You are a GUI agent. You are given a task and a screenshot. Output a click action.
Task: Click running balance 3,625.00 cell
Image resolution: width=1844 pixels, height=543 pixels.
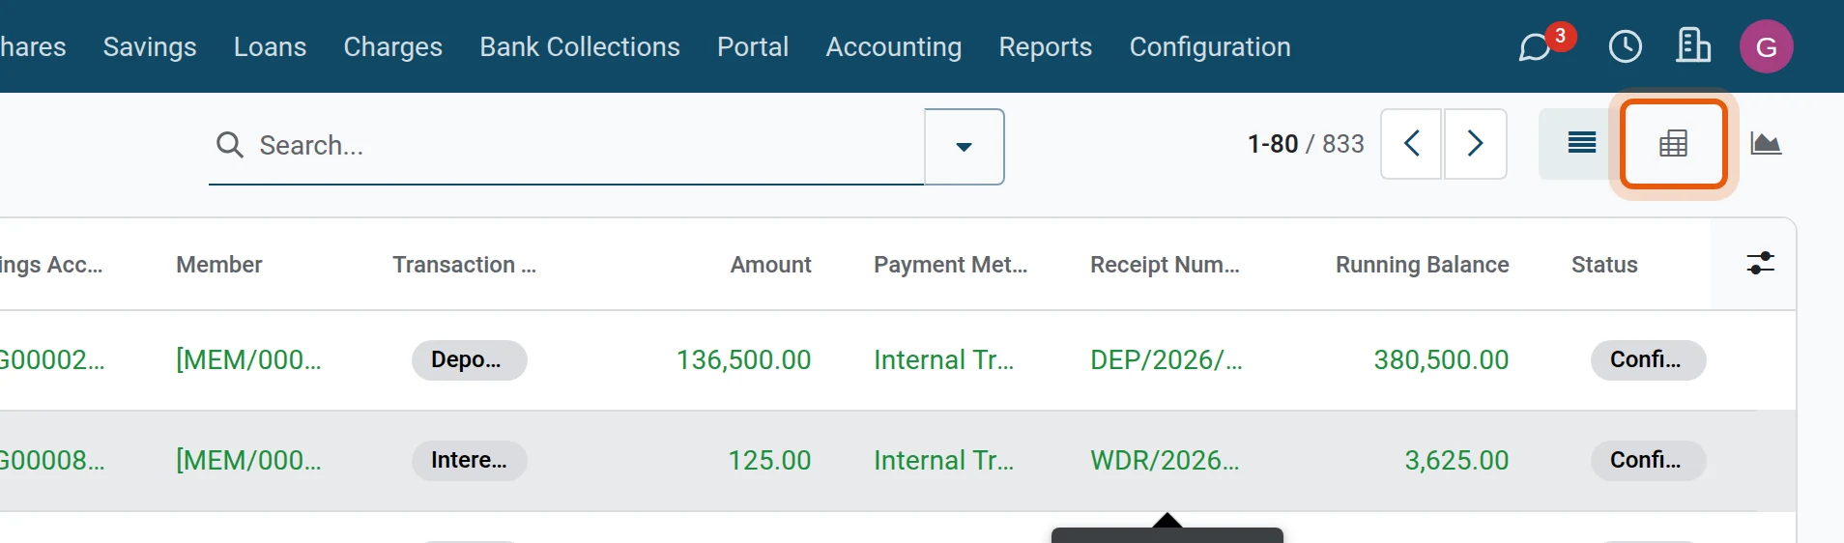(1456, 461)
